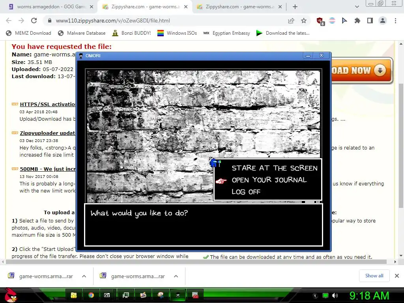This screenshot has width=404, height=303.
Task: Click the 9:18 AM taskbar clock
Action: (x=369, y=296)
